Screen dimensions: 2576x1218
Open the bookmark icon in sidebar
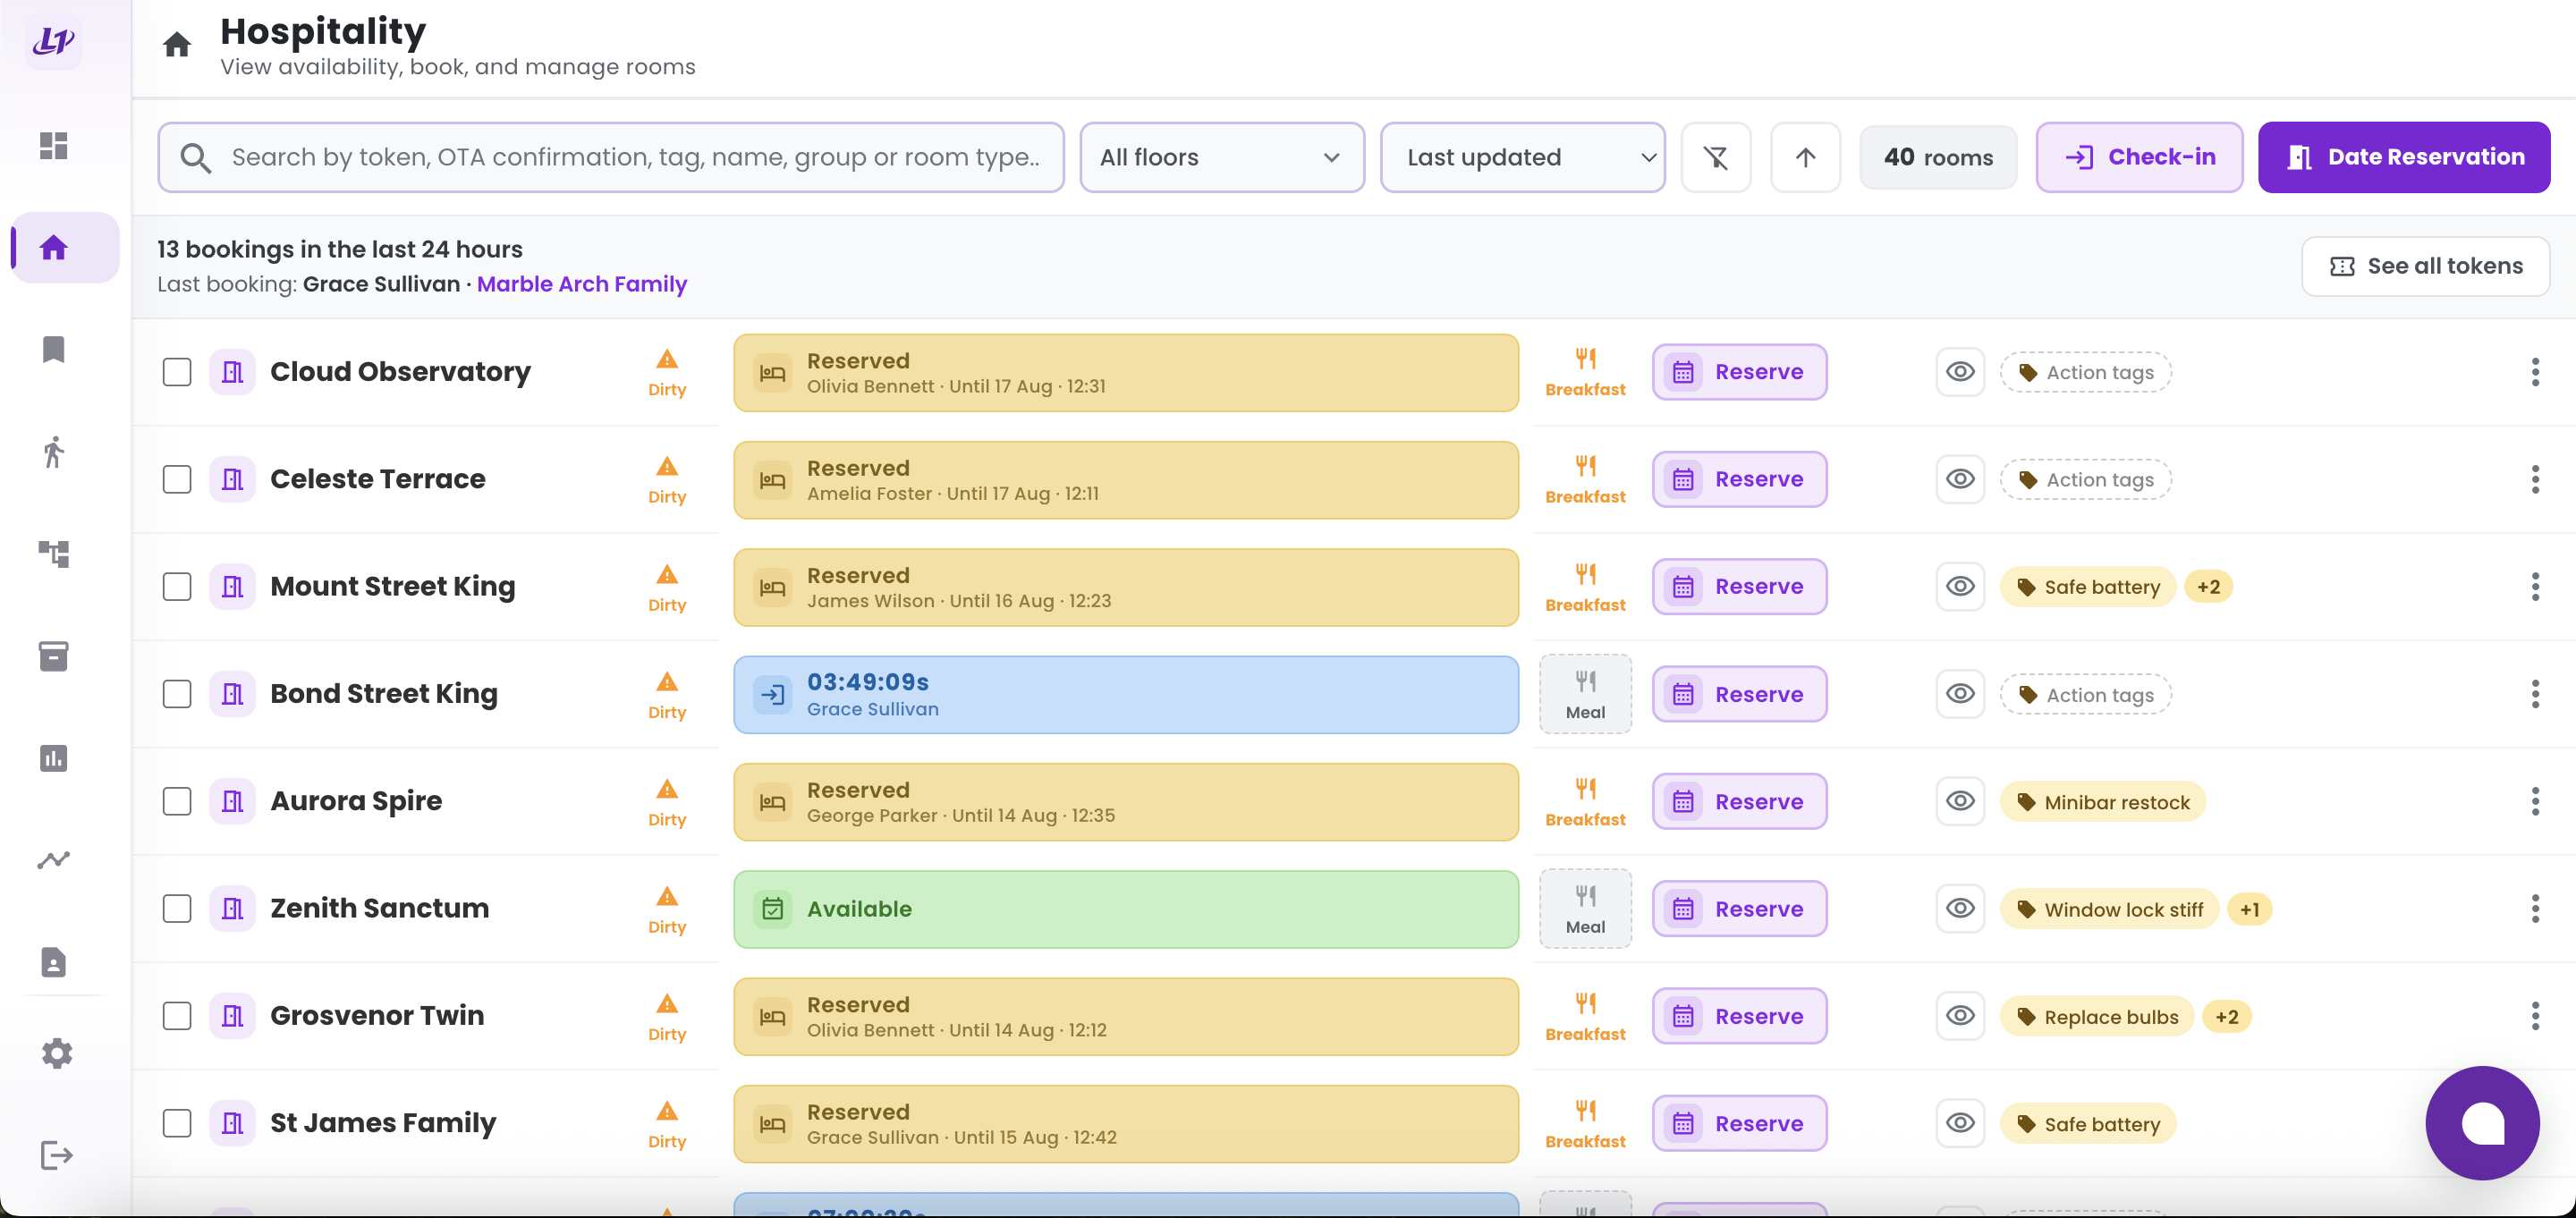point(54,349)
